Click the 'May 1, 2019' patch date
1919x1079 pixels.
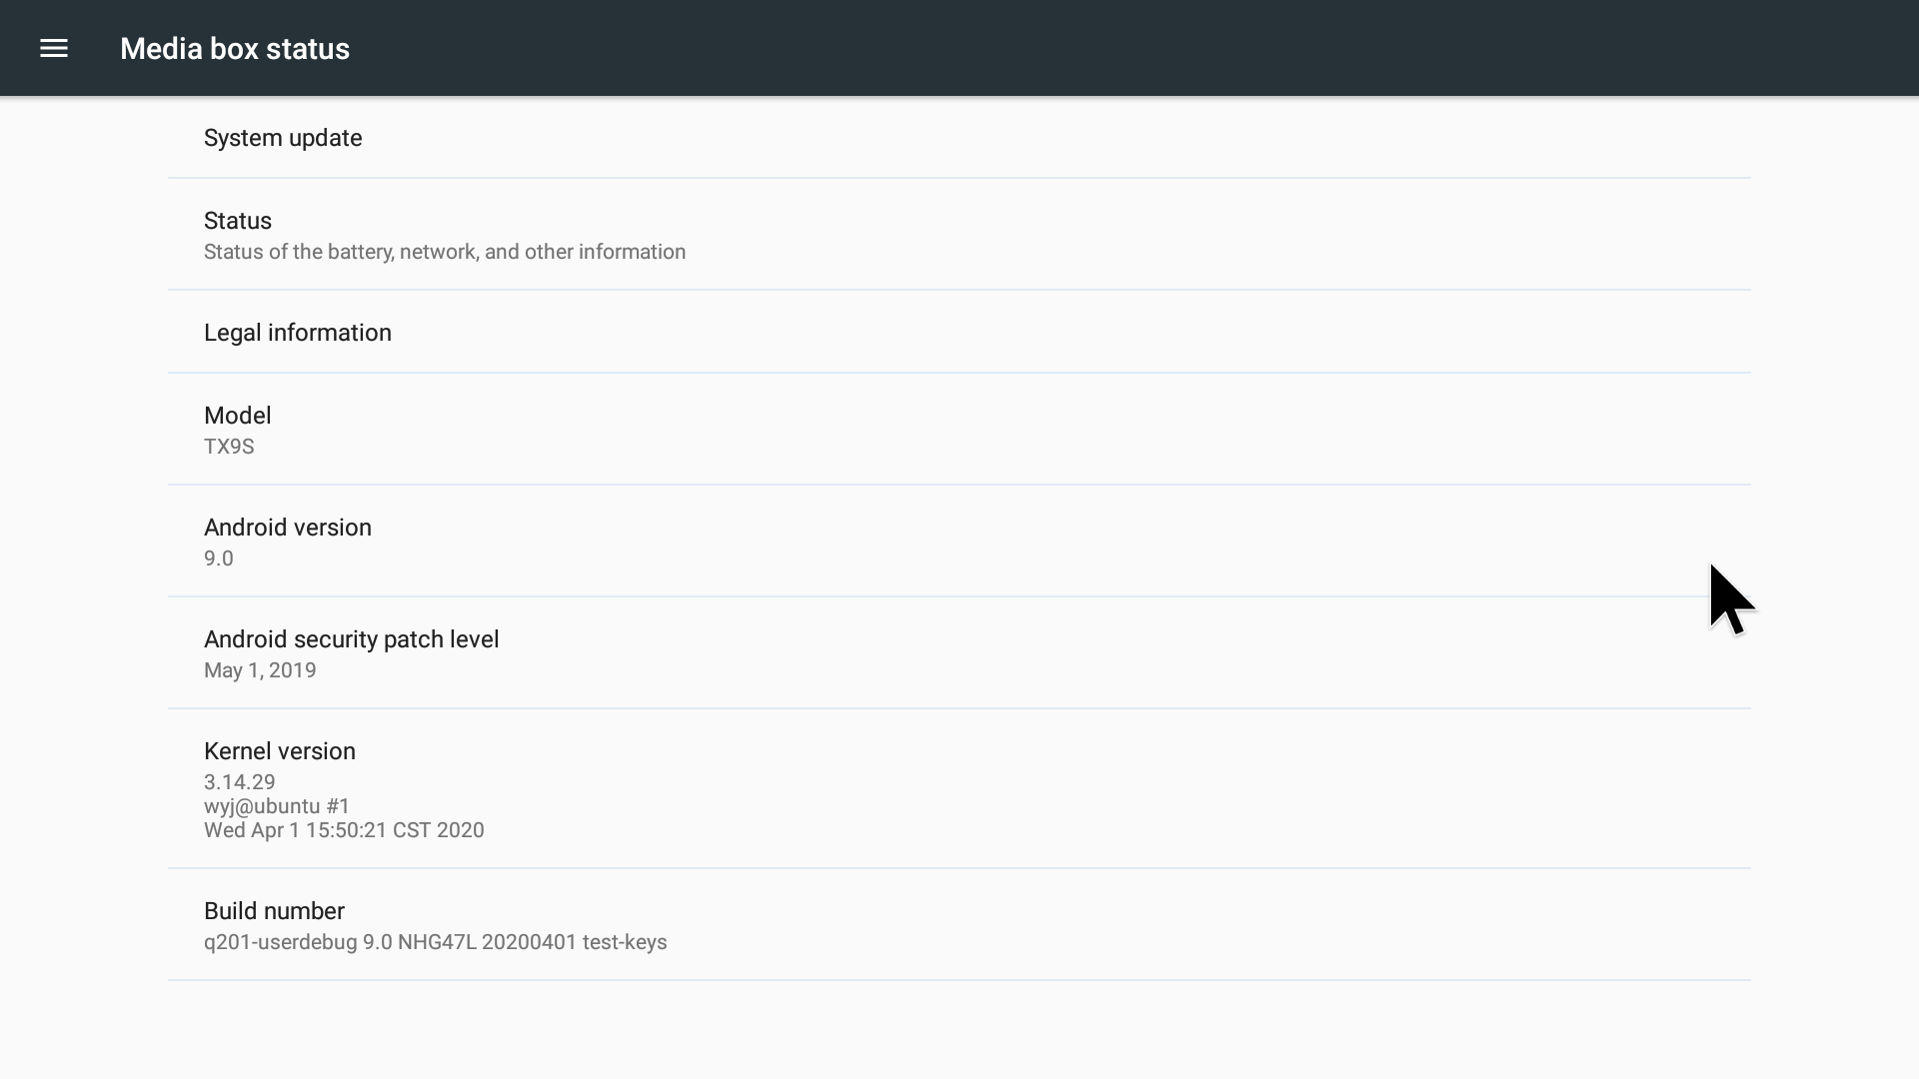click(260, 670)
